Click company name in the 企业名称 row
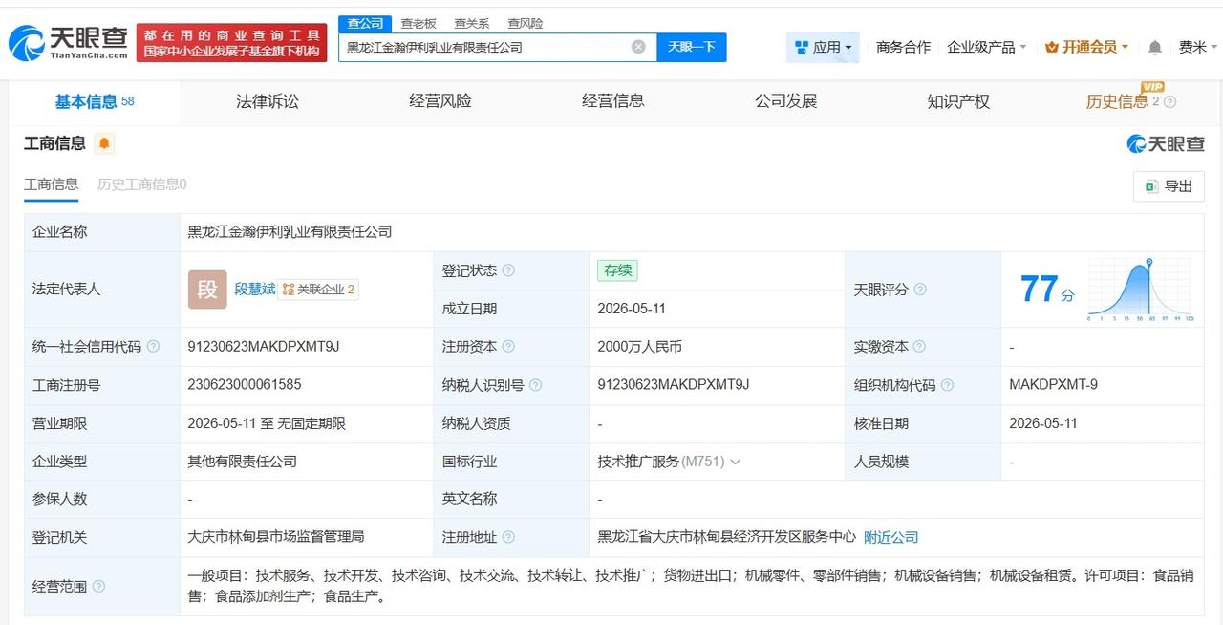Image resolution: width=1223 pixels, height=625 pixels. click(x=290, y=232)
